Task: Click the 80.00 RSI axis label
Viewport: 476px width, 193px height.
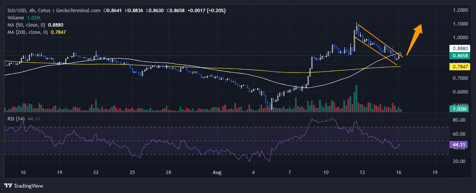Action: pos(459,120)
